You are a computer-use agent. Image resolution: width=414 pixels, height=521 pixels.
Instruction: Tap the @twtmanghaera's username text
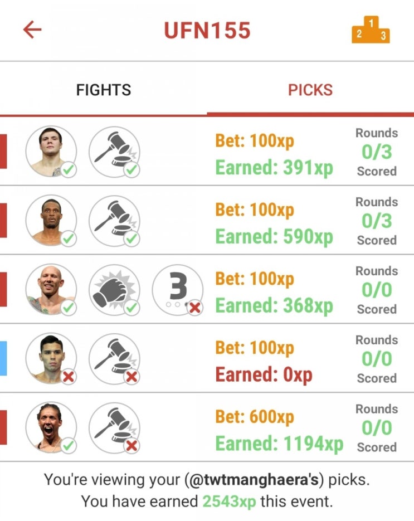point(256,479)
